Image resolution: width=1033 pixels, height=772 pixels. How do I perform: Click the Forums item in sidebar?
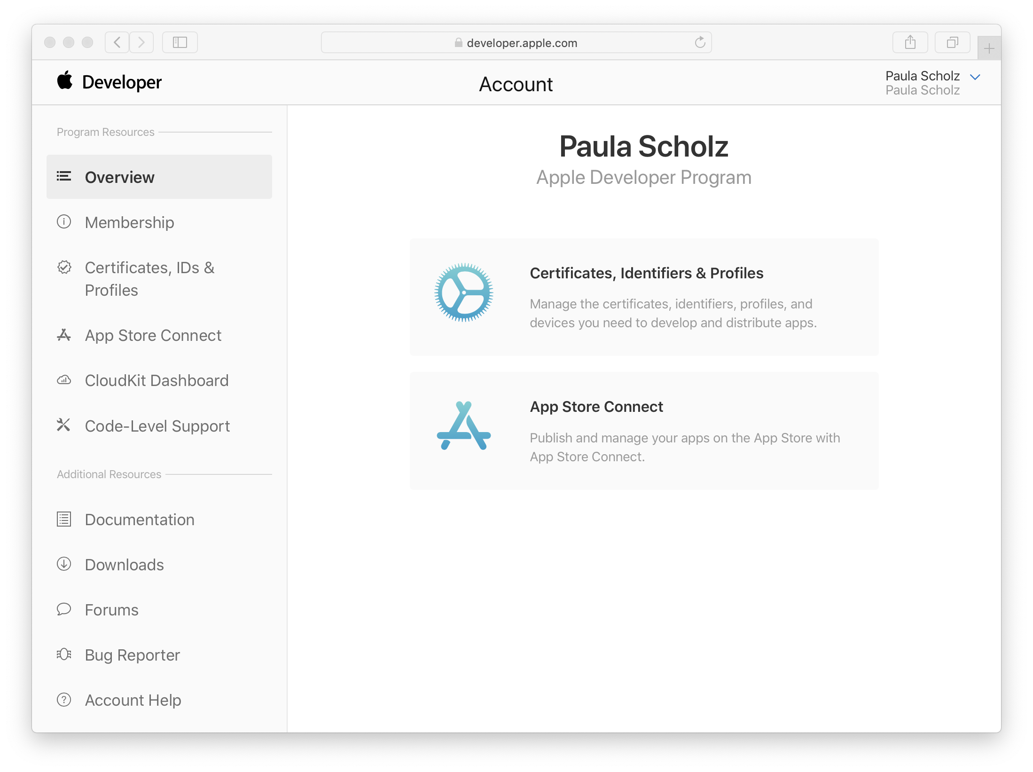tap(113, 610)
